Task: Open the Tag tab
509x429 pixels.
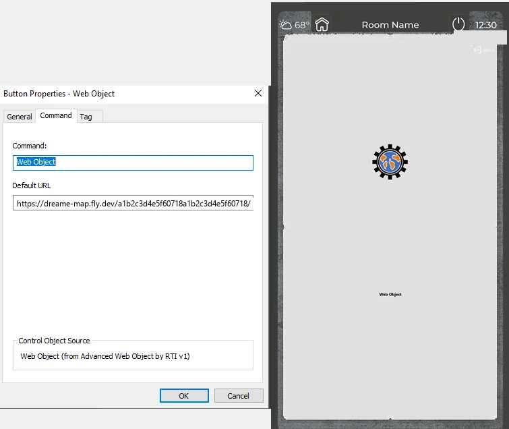Action: point(90,117)
